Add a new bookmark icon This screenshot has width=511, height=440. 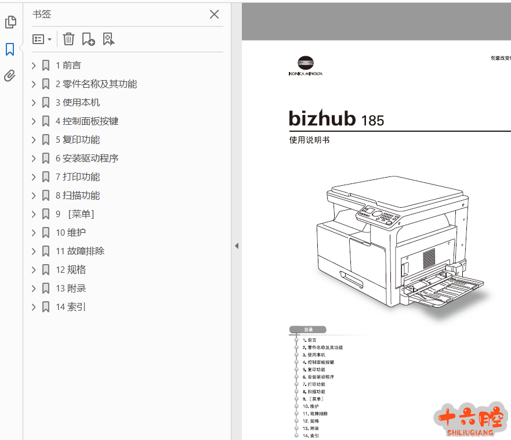pos(88,39)
